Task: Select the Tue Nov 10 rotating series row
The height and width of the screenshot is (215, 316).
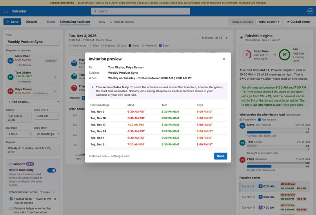Action: click(275, 197)
